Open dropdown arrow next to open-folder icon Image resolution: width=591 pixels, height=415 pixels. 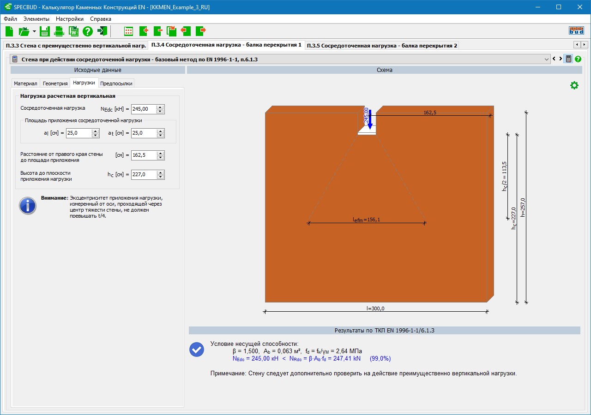[34, 31]
